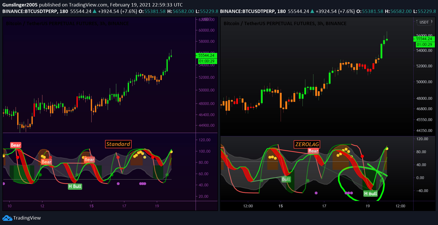Click date 10 on the left time axis
The height and width of the screenshot is (225, 438).
click(x=10, y=206)
